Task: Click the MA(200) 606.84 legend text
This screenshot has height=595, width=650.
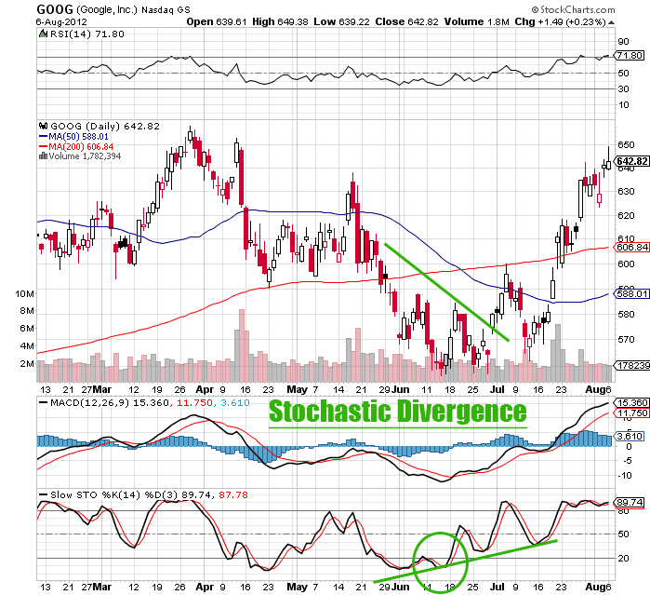Action: (81, 146)
